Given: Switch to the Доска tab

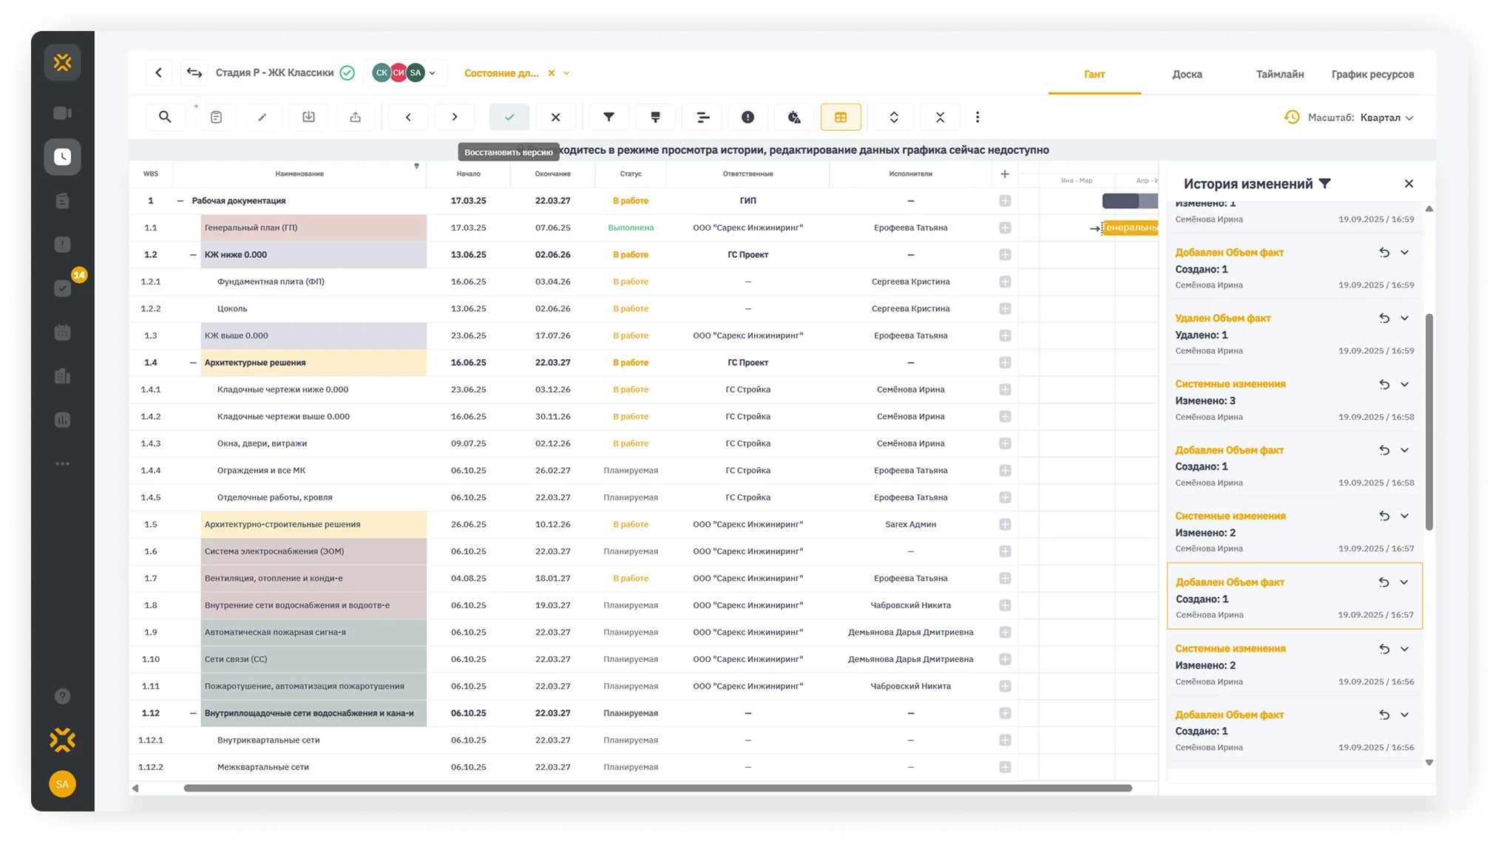Looking at the screenshot, I should (x=1187, y=74).
